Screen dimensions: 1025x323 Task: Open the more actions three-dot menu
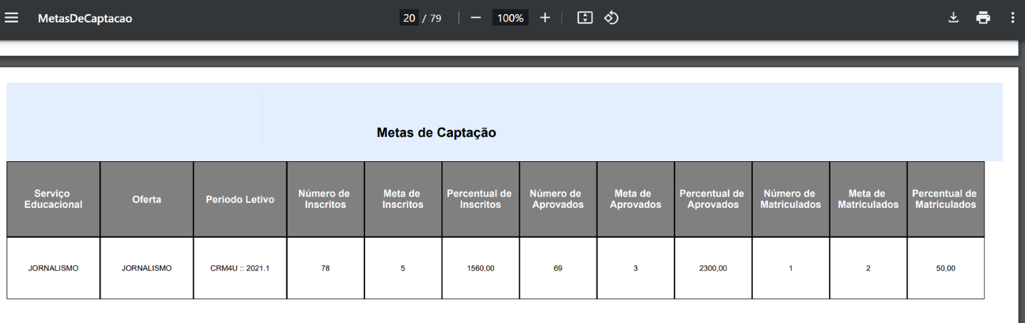click(x=1012, y=18)
